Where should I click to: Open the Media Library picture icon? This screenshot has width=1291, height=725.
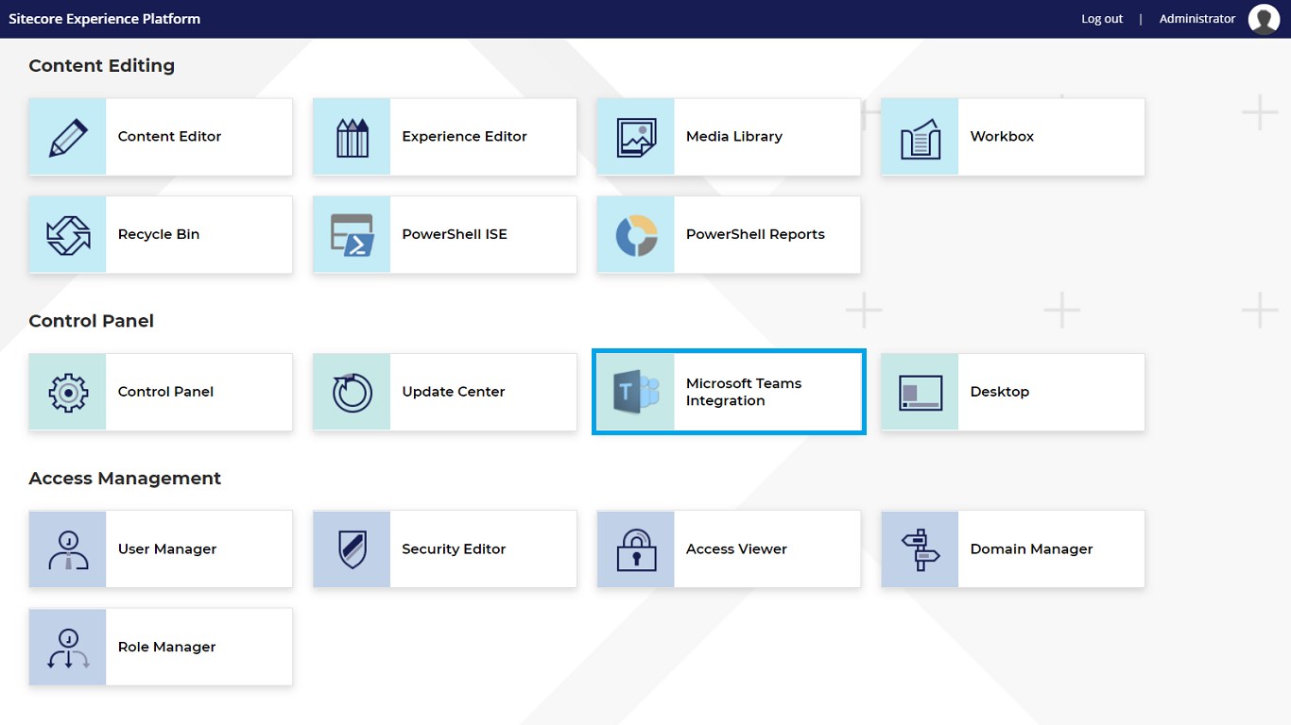pyautogui.click(x=636, y=137)
